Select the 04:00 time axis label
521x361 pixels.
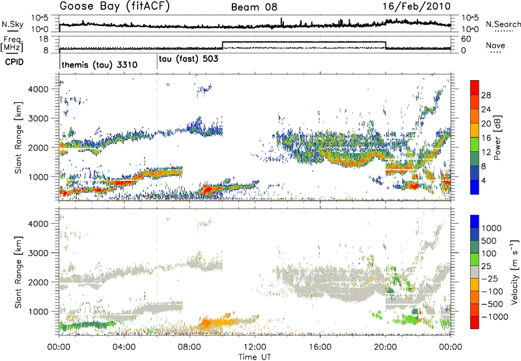(x=124, y=347)
